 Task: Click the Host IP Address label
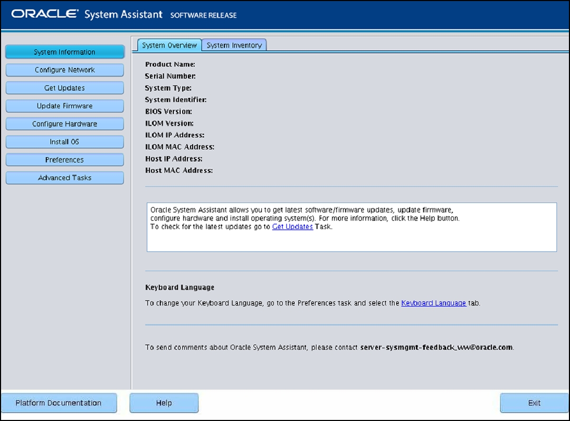pyautogui.click(x=174, y=159)
